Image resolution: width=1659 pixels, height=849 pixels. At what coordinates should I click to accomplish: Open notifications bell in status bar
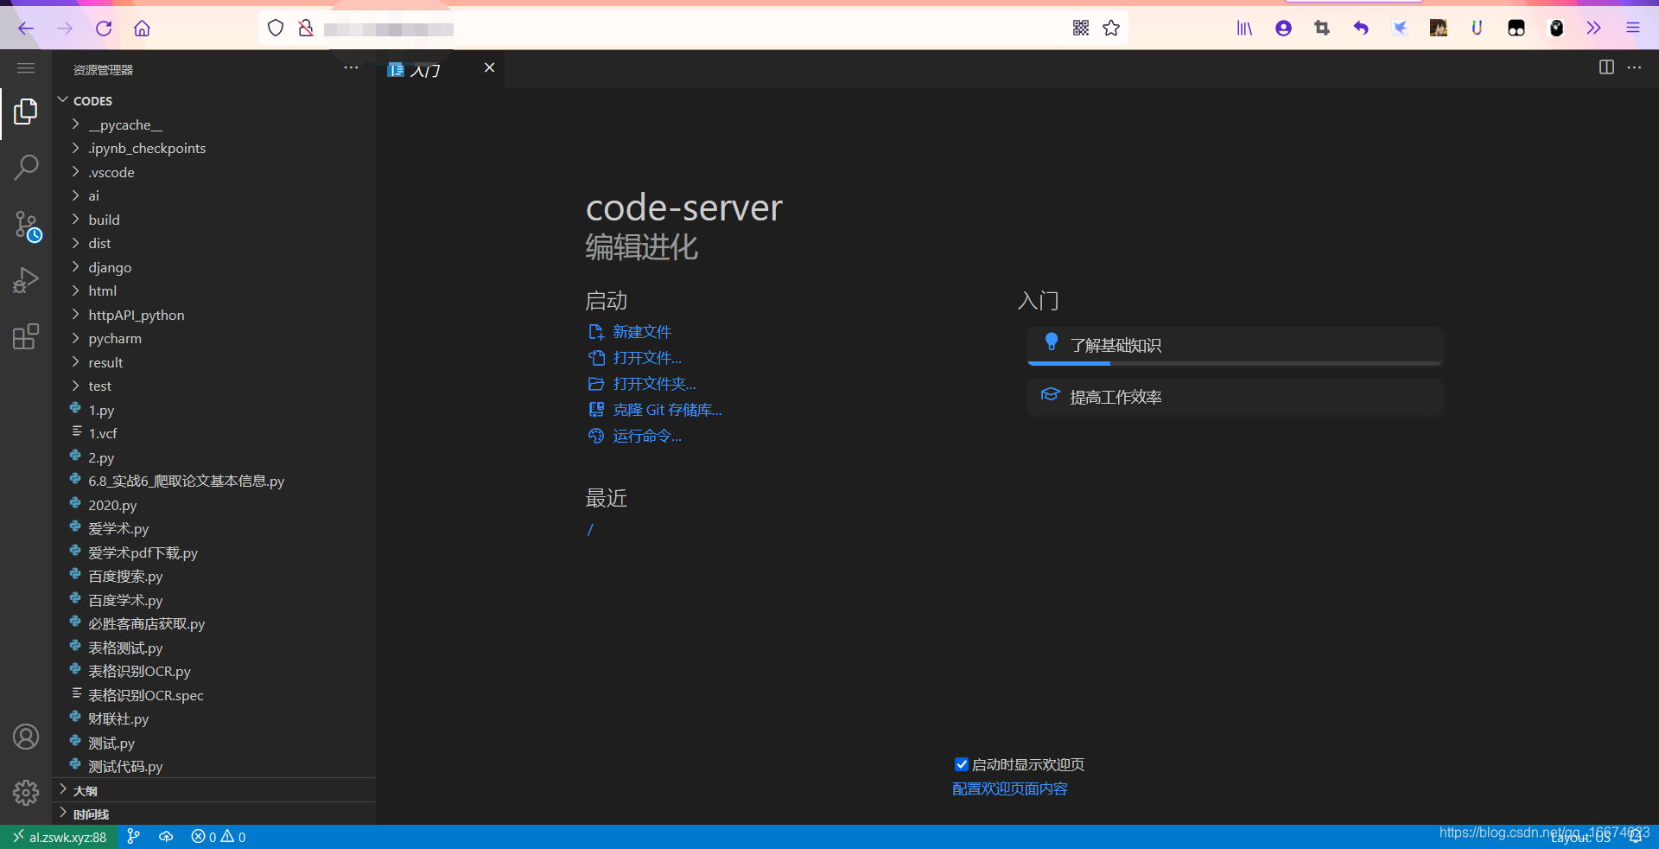coord(1636,837)
